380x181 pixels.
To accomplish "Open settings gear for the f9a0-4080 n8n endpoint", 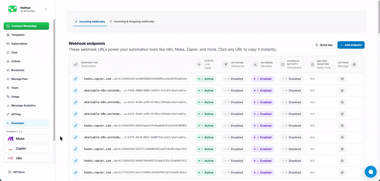I will coord(342,90).
